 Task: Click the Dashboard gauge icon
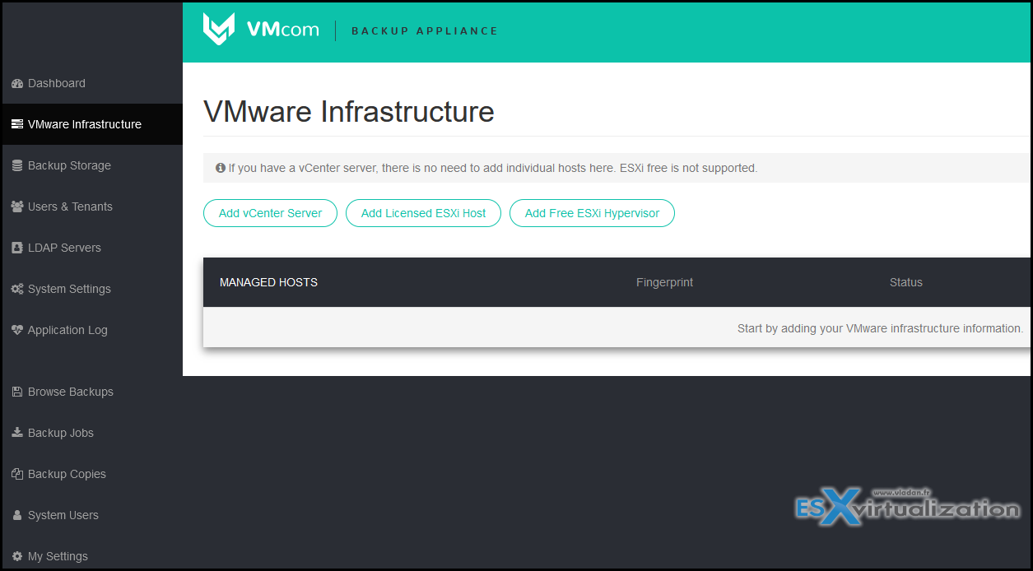(x=17, y=84)
